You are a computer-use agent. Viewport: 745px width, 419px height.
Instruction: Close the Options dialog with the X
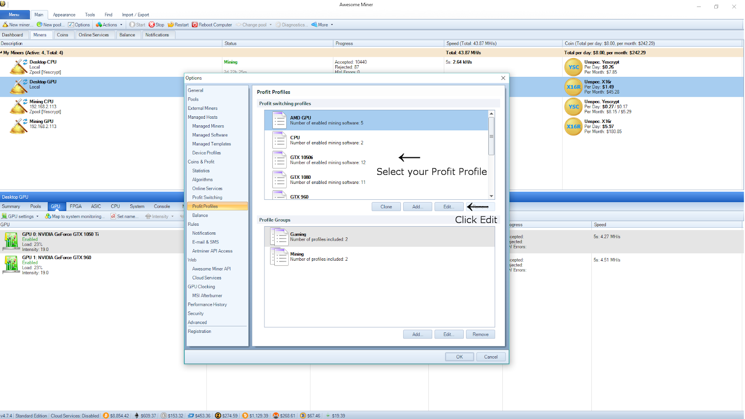[503, 78]
